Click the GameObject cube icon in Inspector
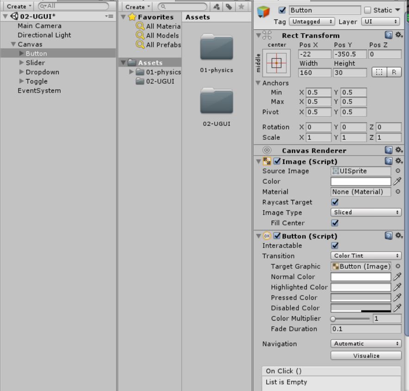Image resolution: width=409 pixels, height=391 pixels. 263,12
